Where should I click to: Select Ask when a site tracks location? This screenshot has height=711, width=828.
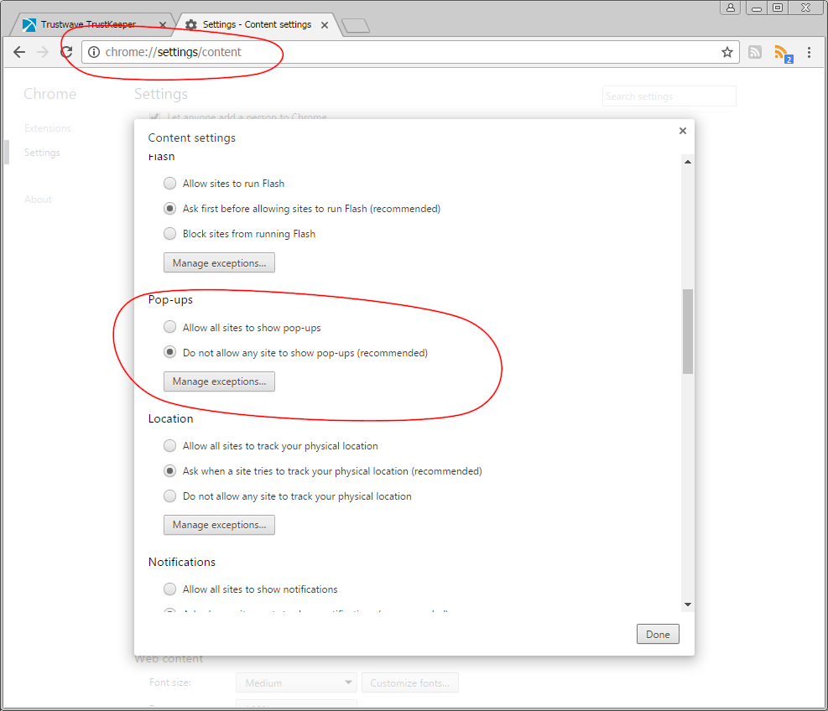click(x=169, y=471)
